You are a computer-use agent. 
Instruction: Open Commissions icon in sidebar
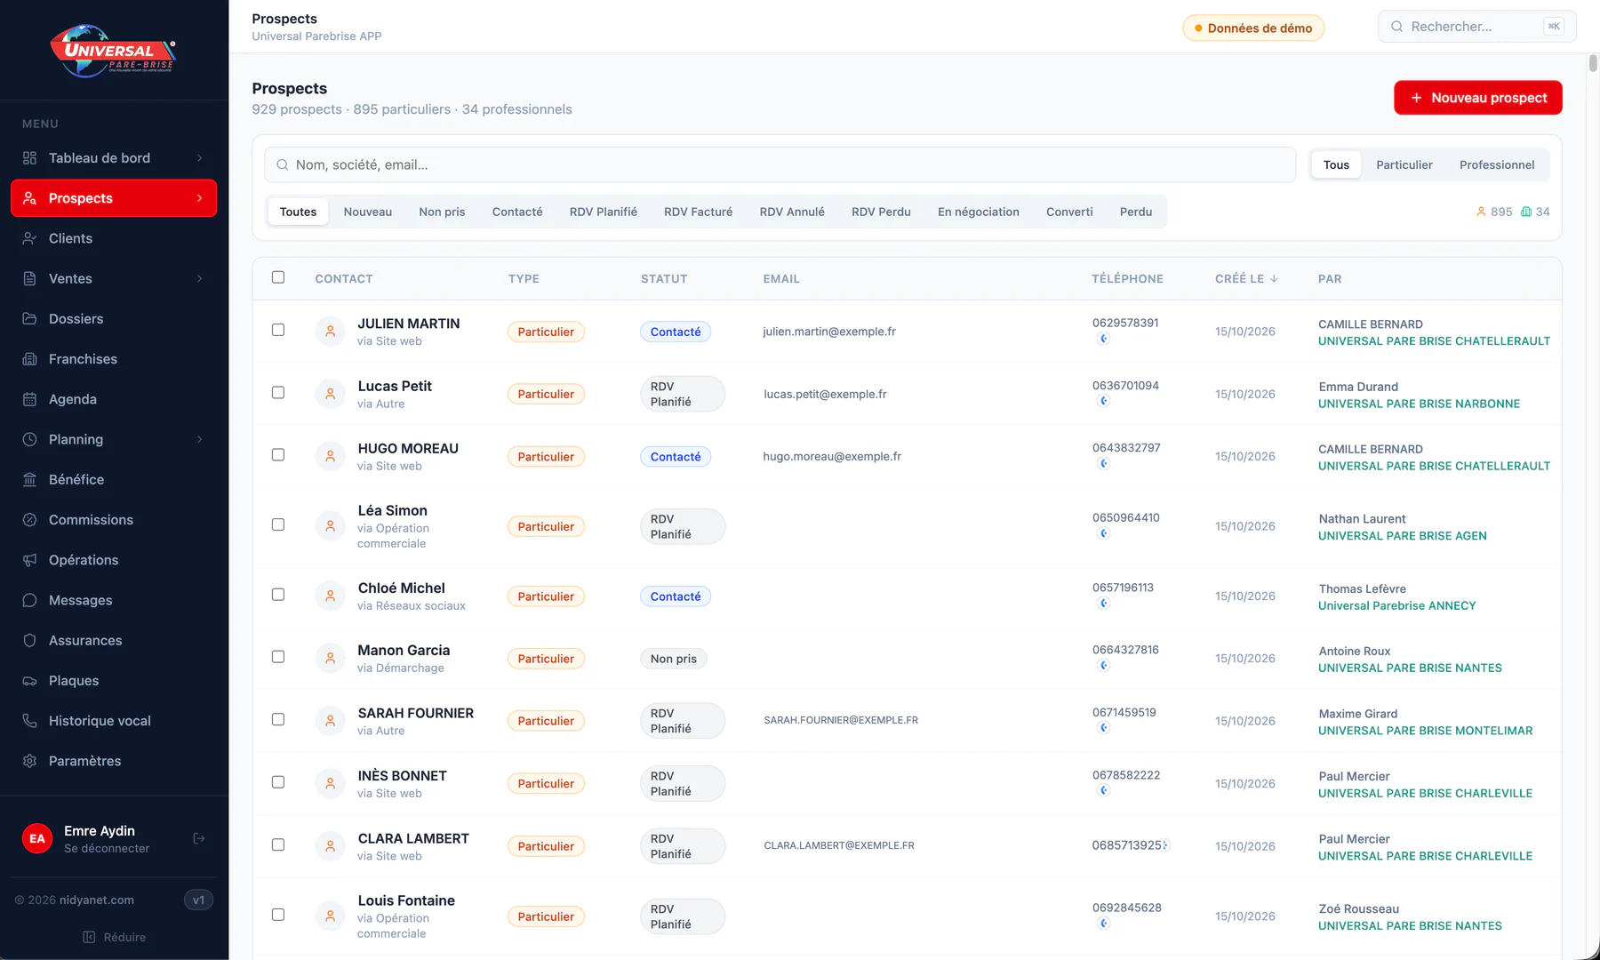click(x=29, y=520)
